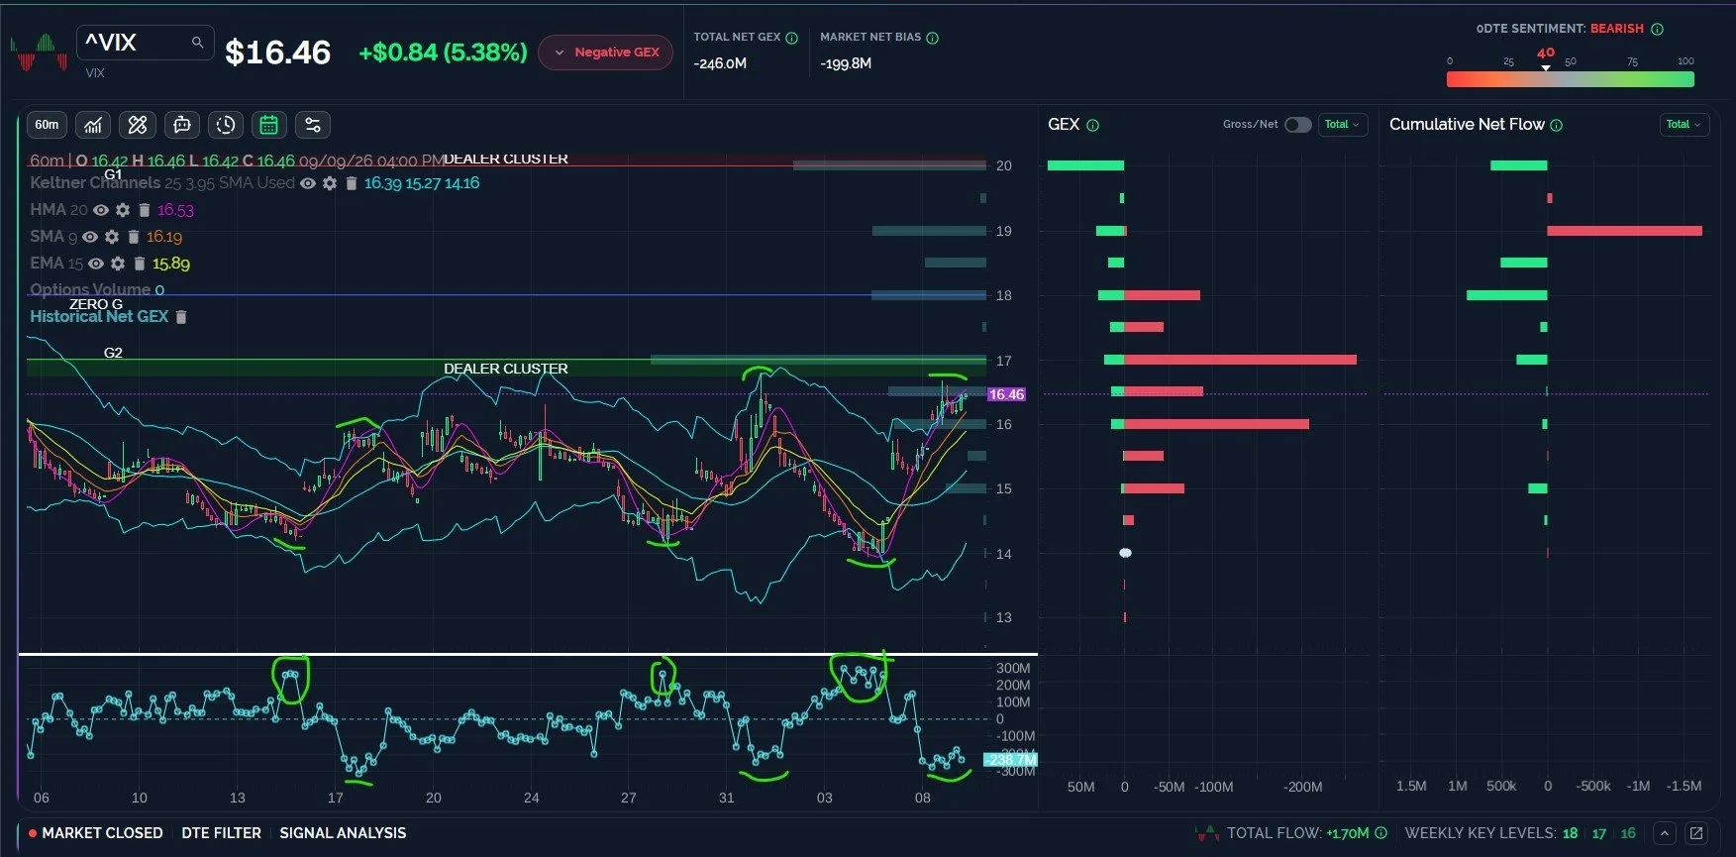Open the clock history icon

pyautogui.click(x=226, y=125)
